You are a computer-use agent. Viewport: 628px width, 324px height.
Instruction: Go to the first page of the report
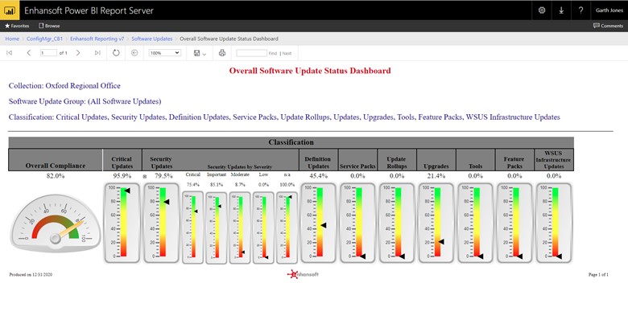coord(10,52)
